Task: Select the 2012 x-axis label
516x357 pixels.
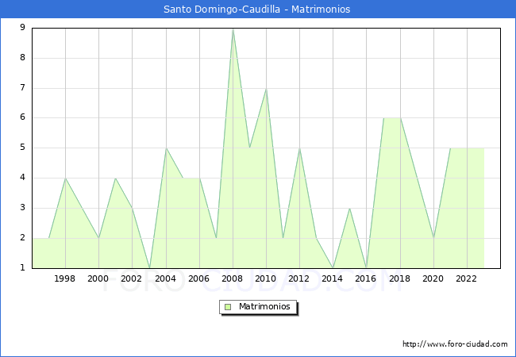Action: tap(298, 278)
